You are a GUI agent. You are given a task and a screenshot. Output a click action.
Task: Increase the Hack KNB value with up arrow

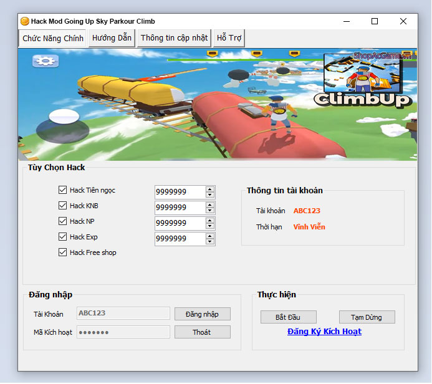pyautogui.click(x=210, y=205)
